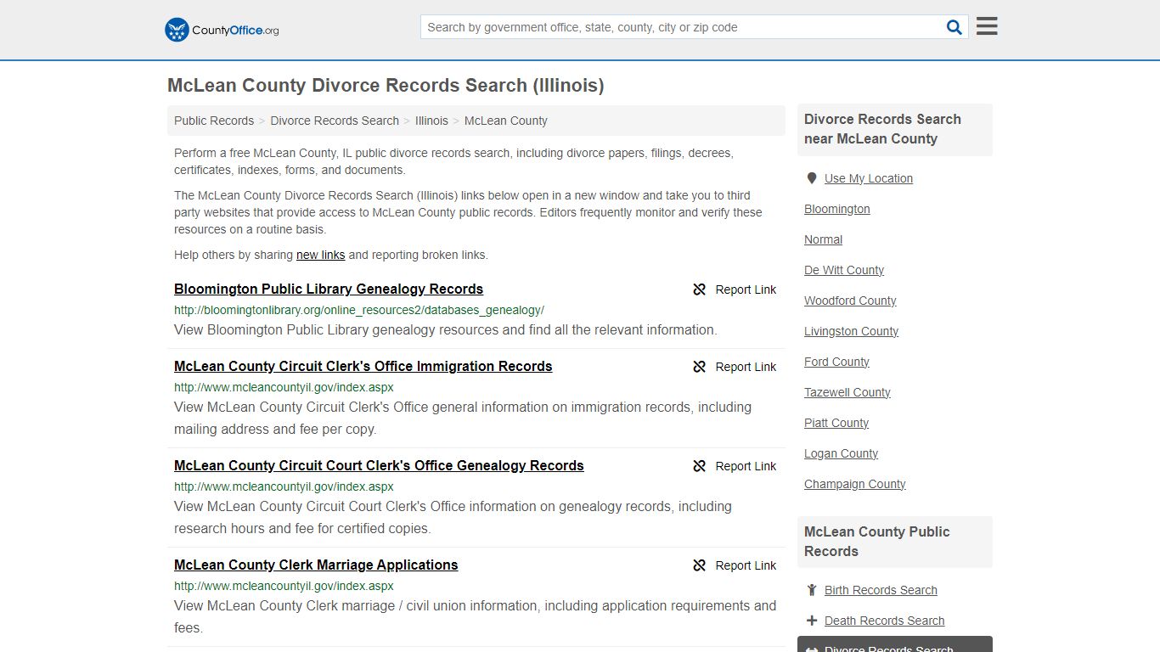The image size is (1160, 652).
Task: Open McLean County Clerk Marriage Applications
Action: coord(316,565)
